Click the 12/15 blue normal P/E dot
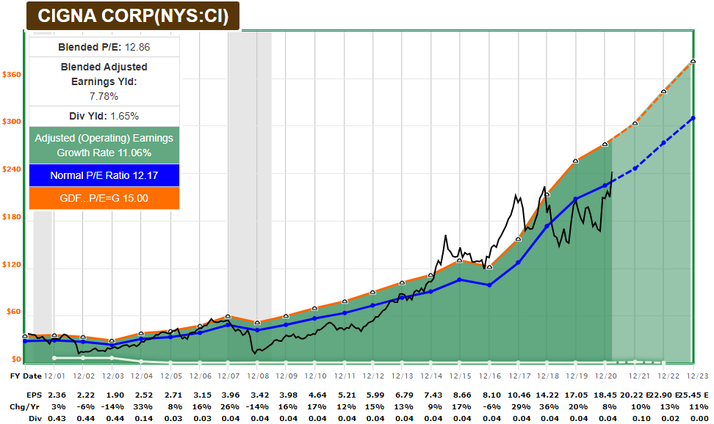This screenshot has width=714, height=424. [x=459, y=279]
